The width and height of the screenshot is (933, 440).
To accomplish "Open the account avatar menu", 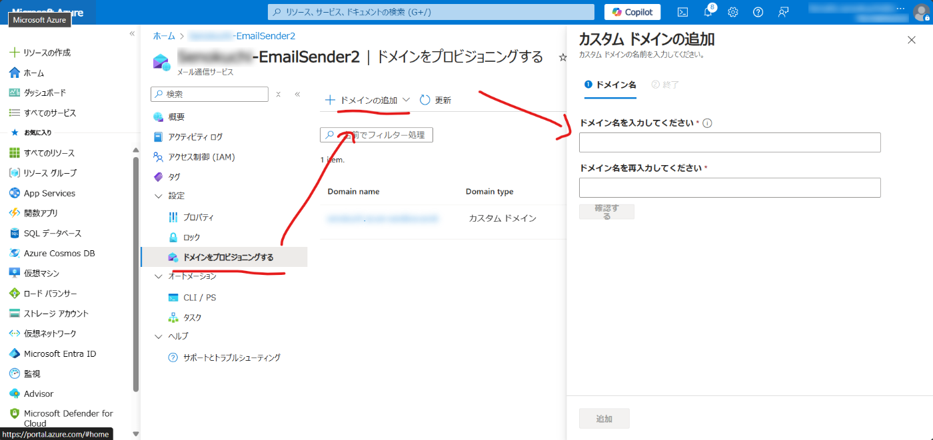I will 920,13.
